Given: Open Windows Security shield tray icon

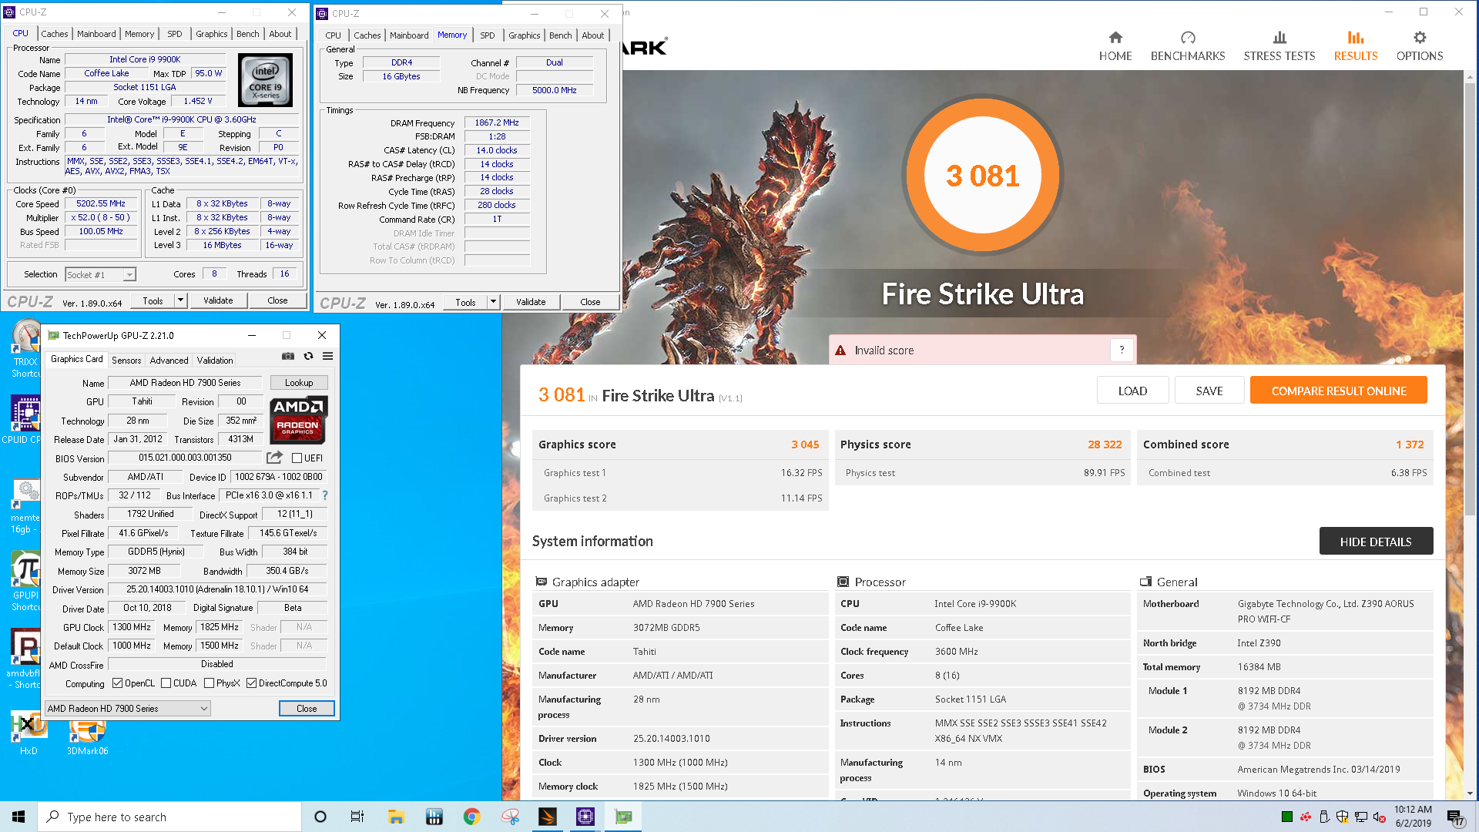Looking at the screenshot, I should pos(1343,817).
